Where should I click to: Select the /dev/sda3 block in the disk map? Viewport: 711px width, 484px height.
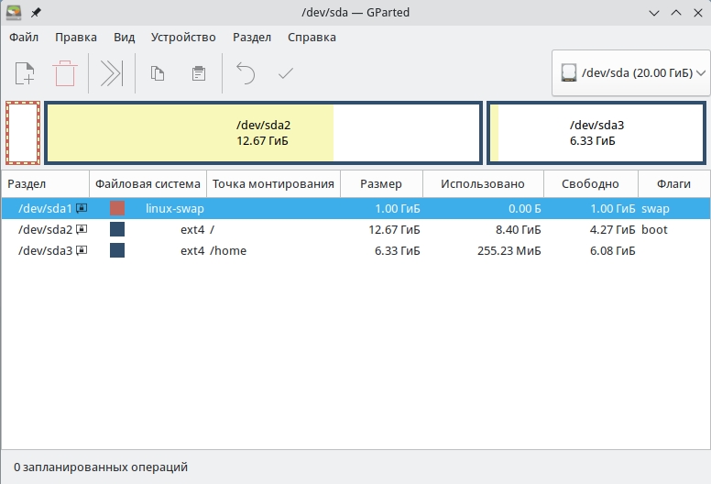tap(596, 133)
